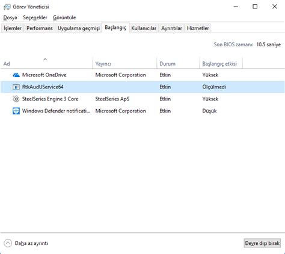Switch to the Hizmetler tab
This screenshot has width=285, height=254.
198,28
